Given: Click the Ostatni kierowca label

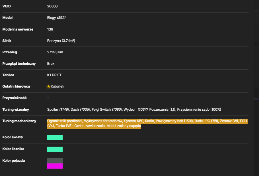Looking at the screenshot, I should tap(16, 86).
